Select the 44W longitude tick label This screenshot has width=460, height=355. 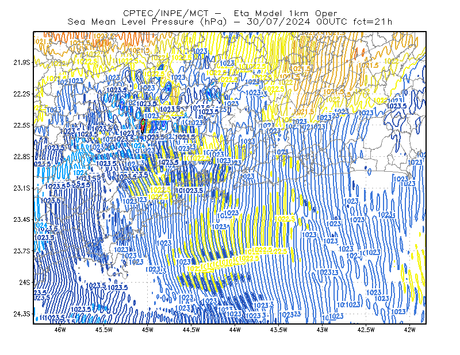(x=235, y=330)
